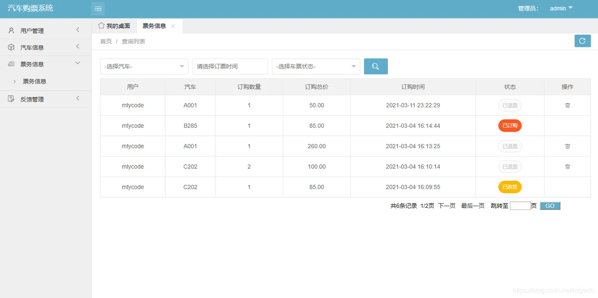598x298 pixels.
Task: Click the 订购数量 column header
Action: 249,87
